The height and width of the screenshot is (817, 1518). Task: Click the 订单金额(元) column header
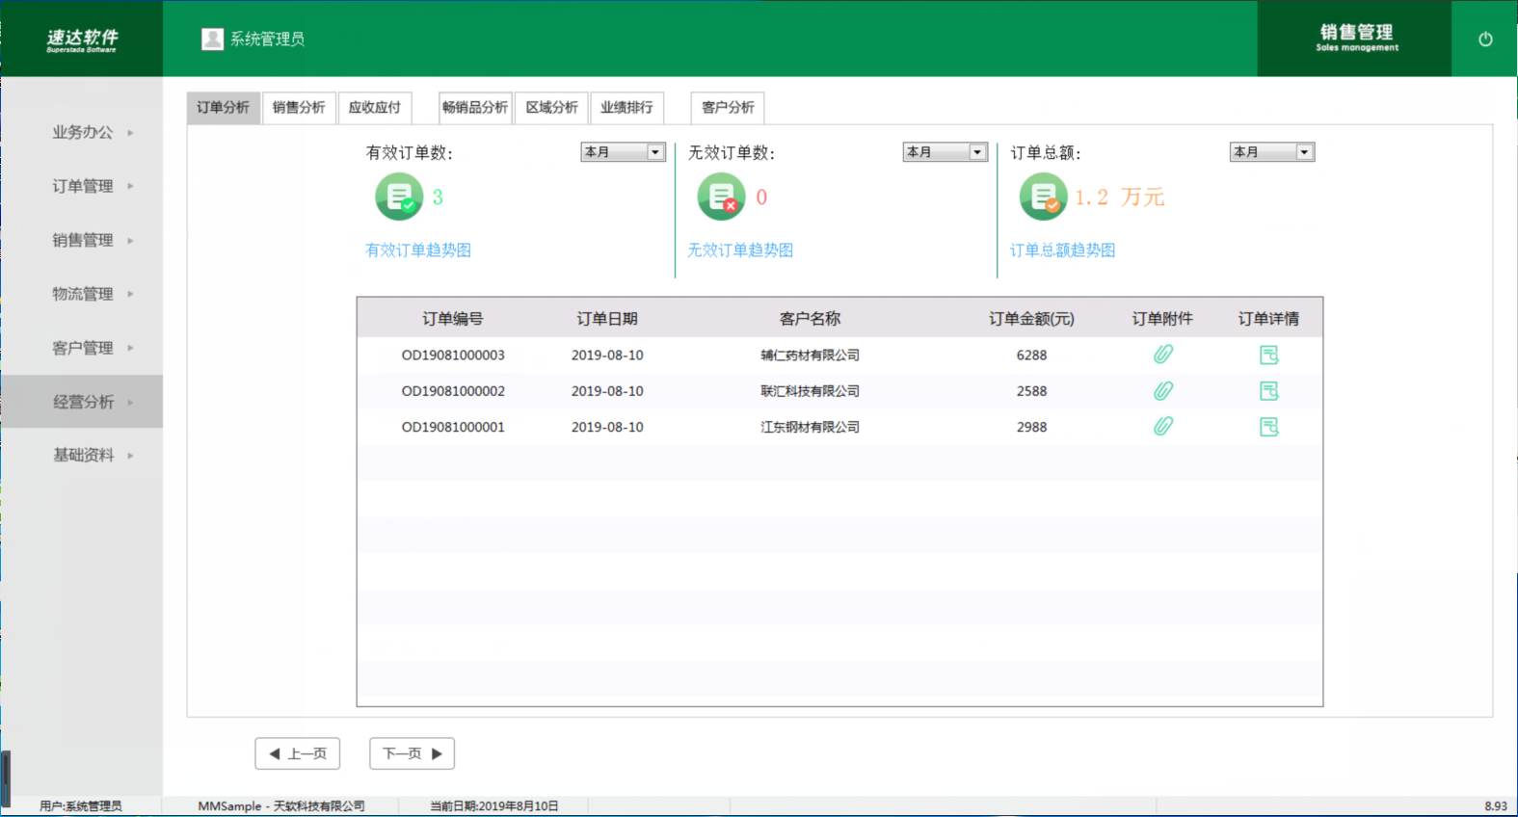tap(1031, 318)
